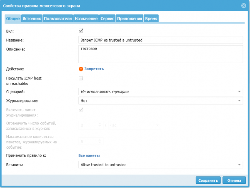This screenshot has width=250, height=188.
Task: Click the Все пакеты link
Action: click(89, 156)
